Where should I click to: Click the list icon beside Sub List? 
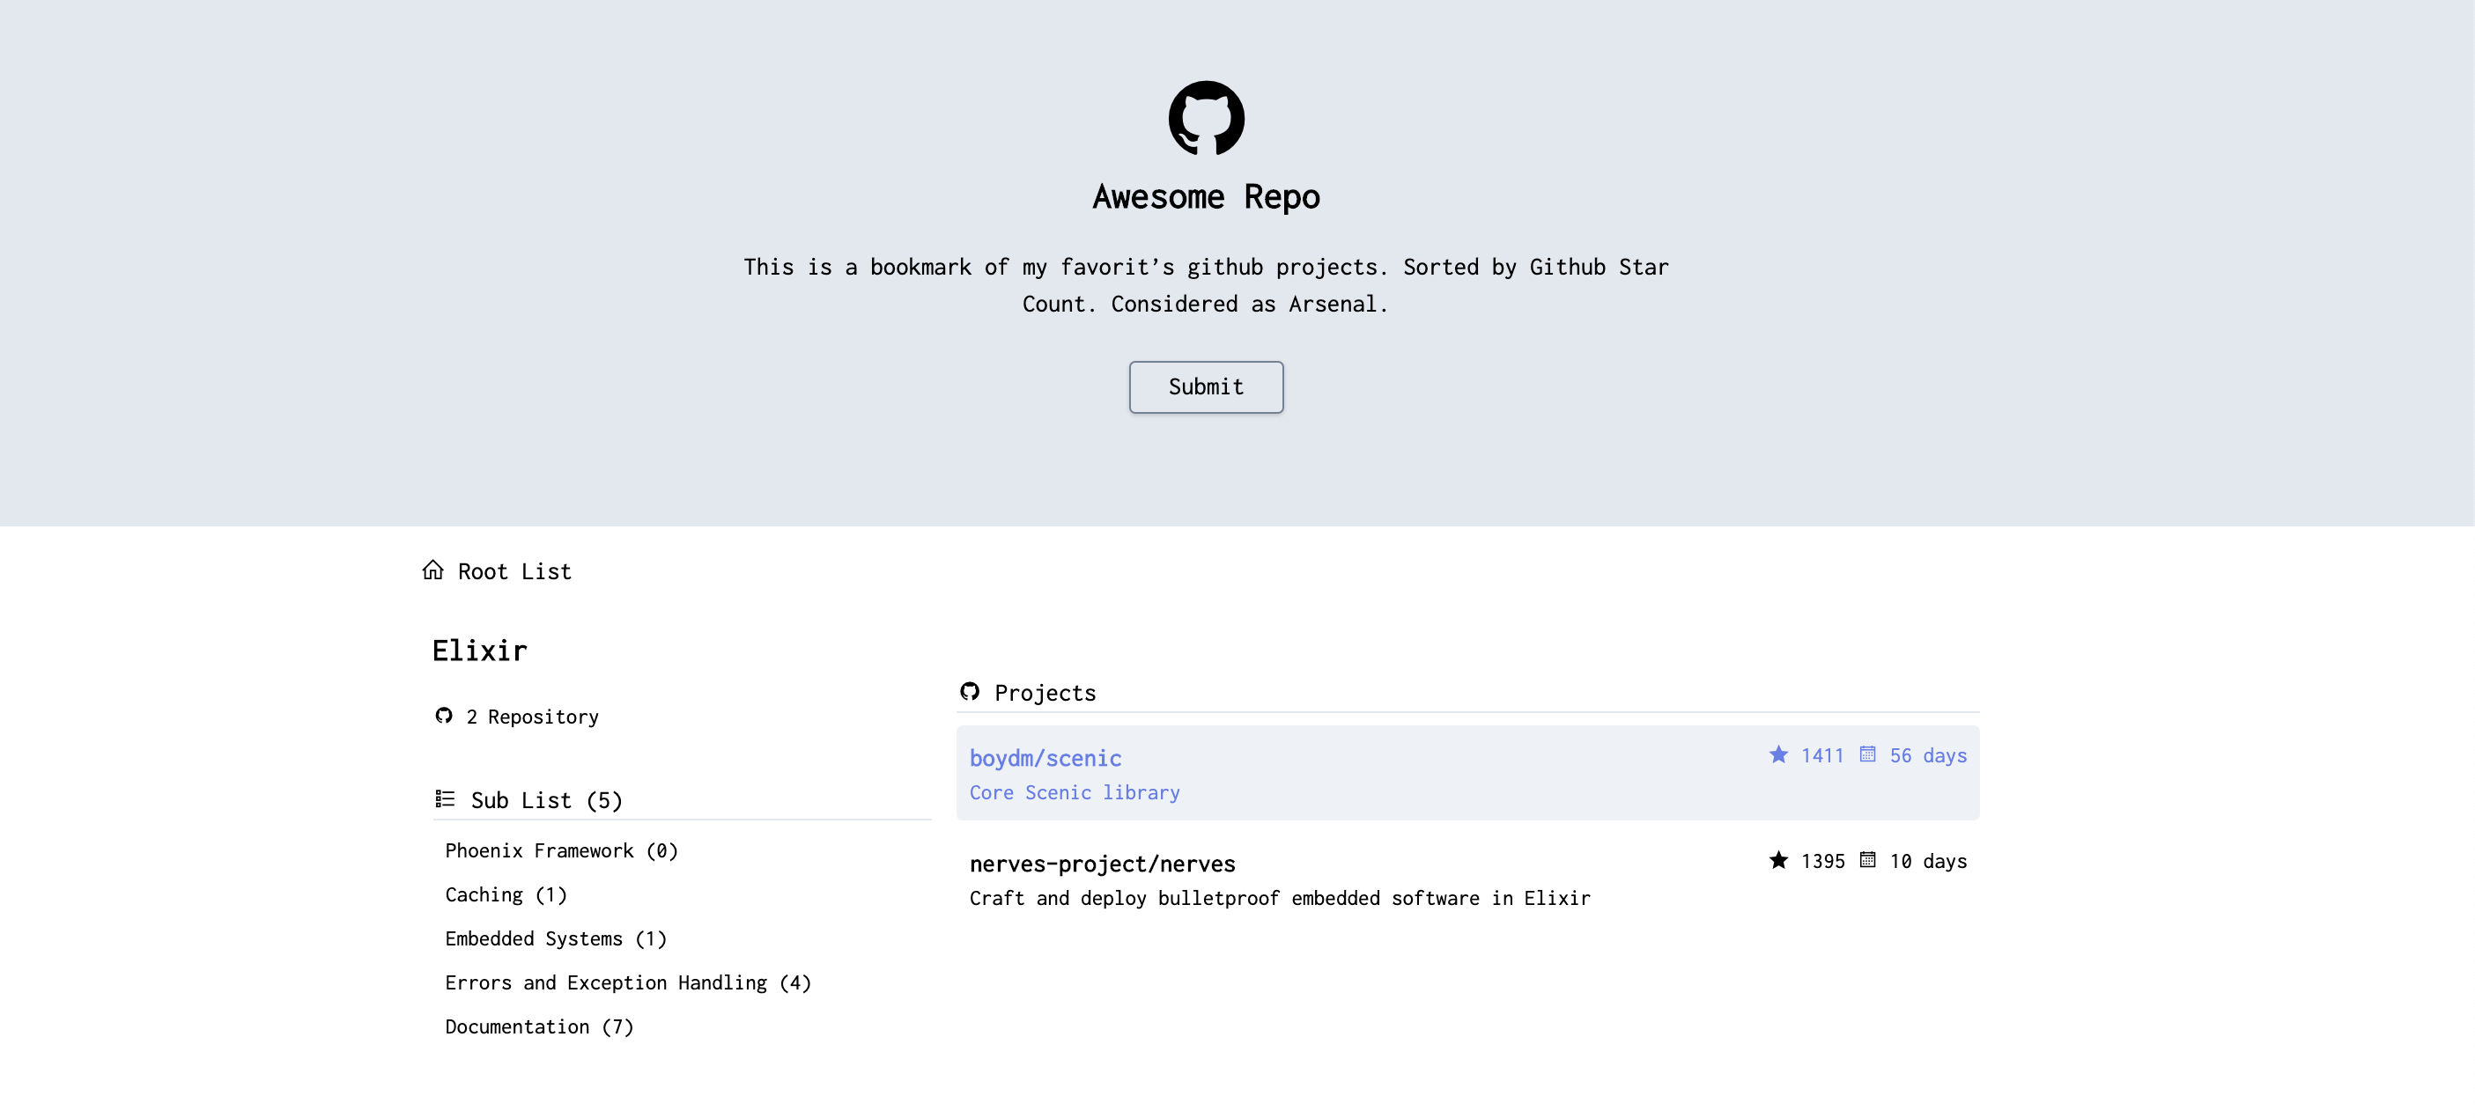click(x=445, y=799)
